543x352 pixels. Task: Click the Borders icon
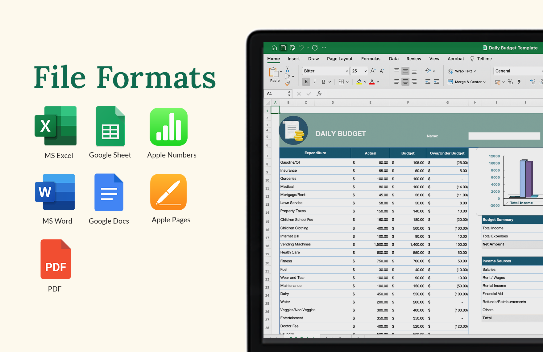click(x=341, y=82)
